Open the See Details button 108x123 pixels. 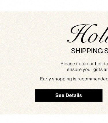[x=69, y=96]
